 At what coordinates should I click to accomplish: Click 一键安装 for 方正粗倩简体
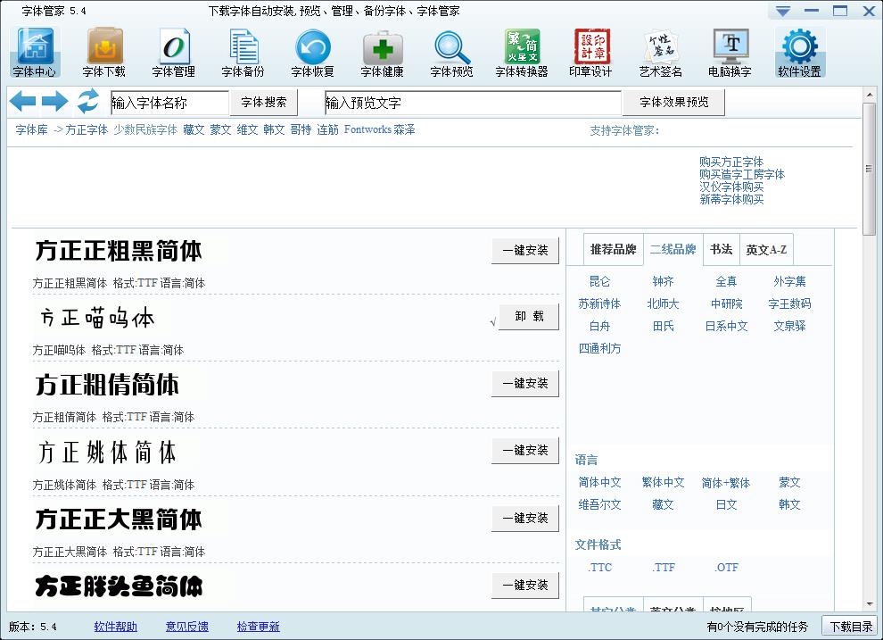(524, 384)
